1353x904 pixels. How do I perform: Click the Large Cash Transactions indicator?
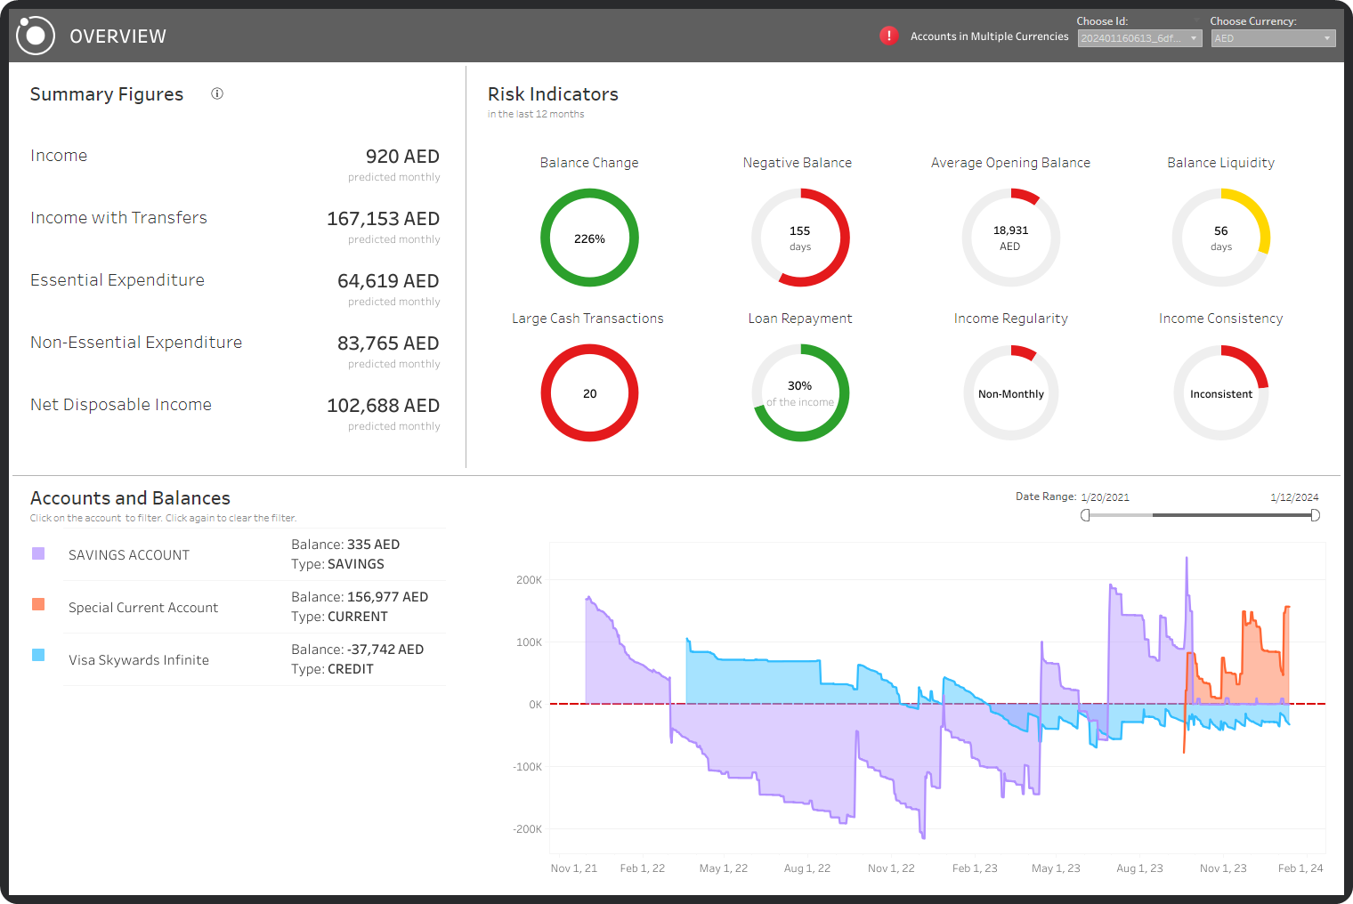click(589, 392)
